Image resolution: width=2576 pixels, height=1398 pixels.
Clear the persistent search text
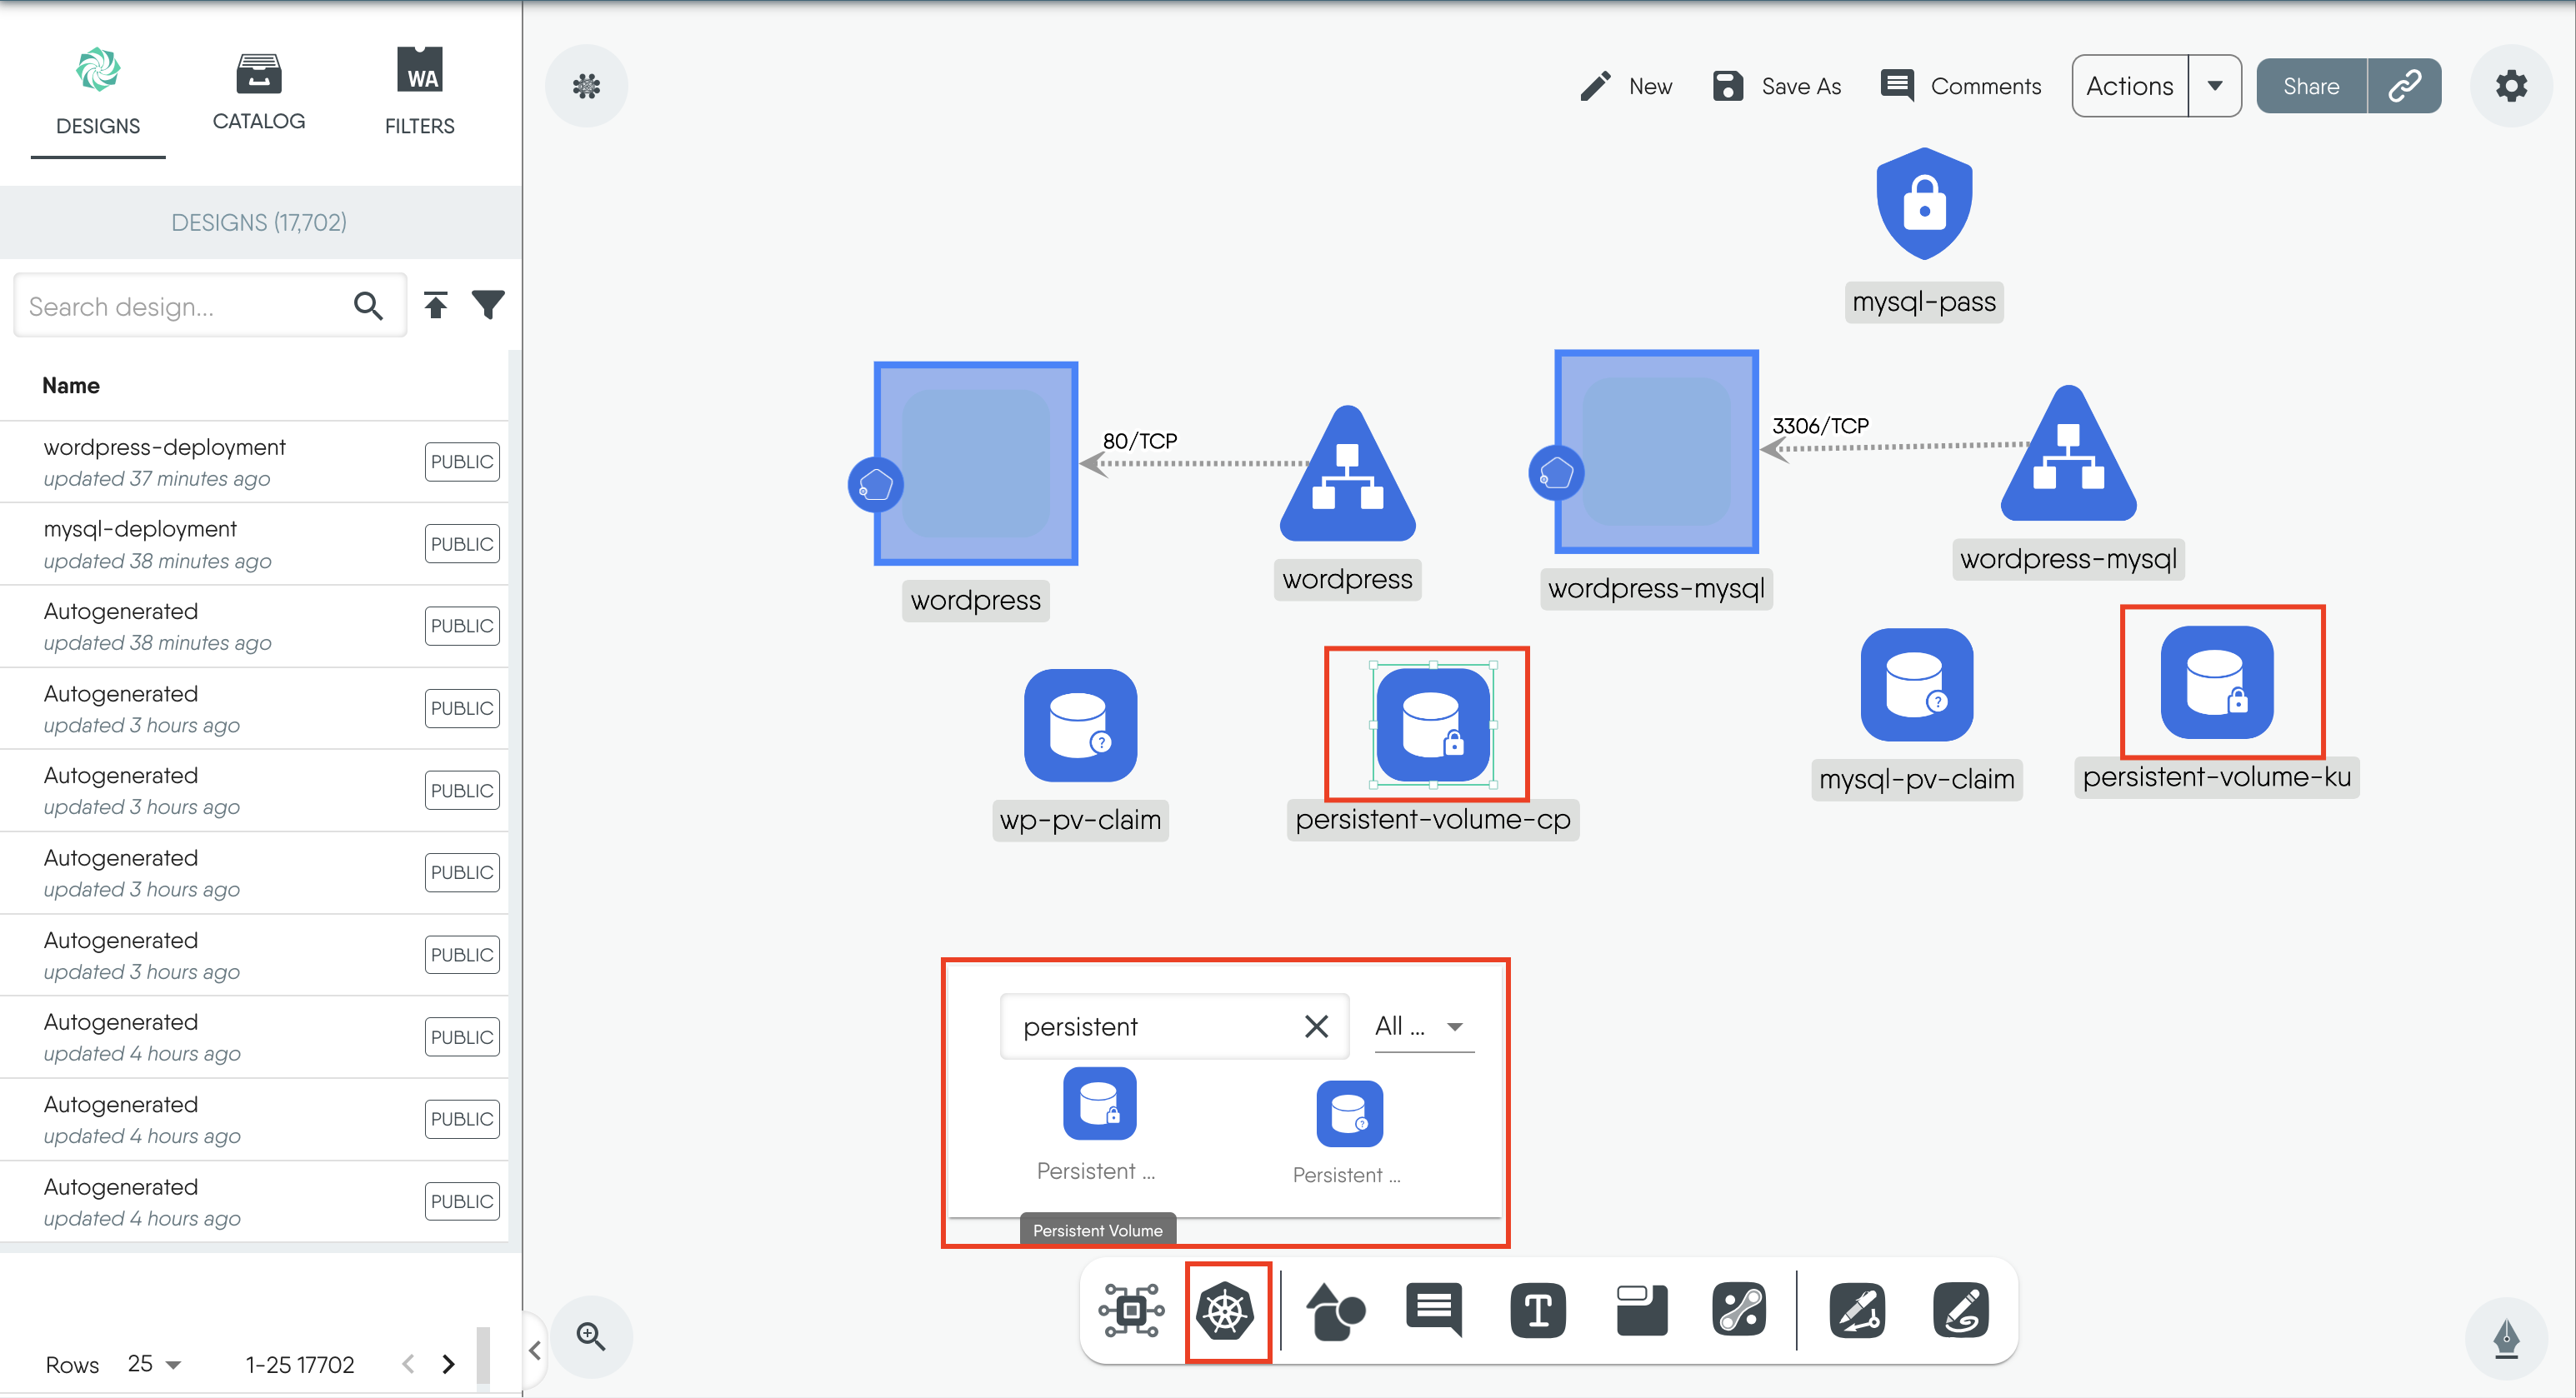pos(1316,1026)
